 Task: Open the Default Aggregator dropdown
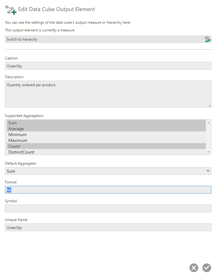pos(108,171)
